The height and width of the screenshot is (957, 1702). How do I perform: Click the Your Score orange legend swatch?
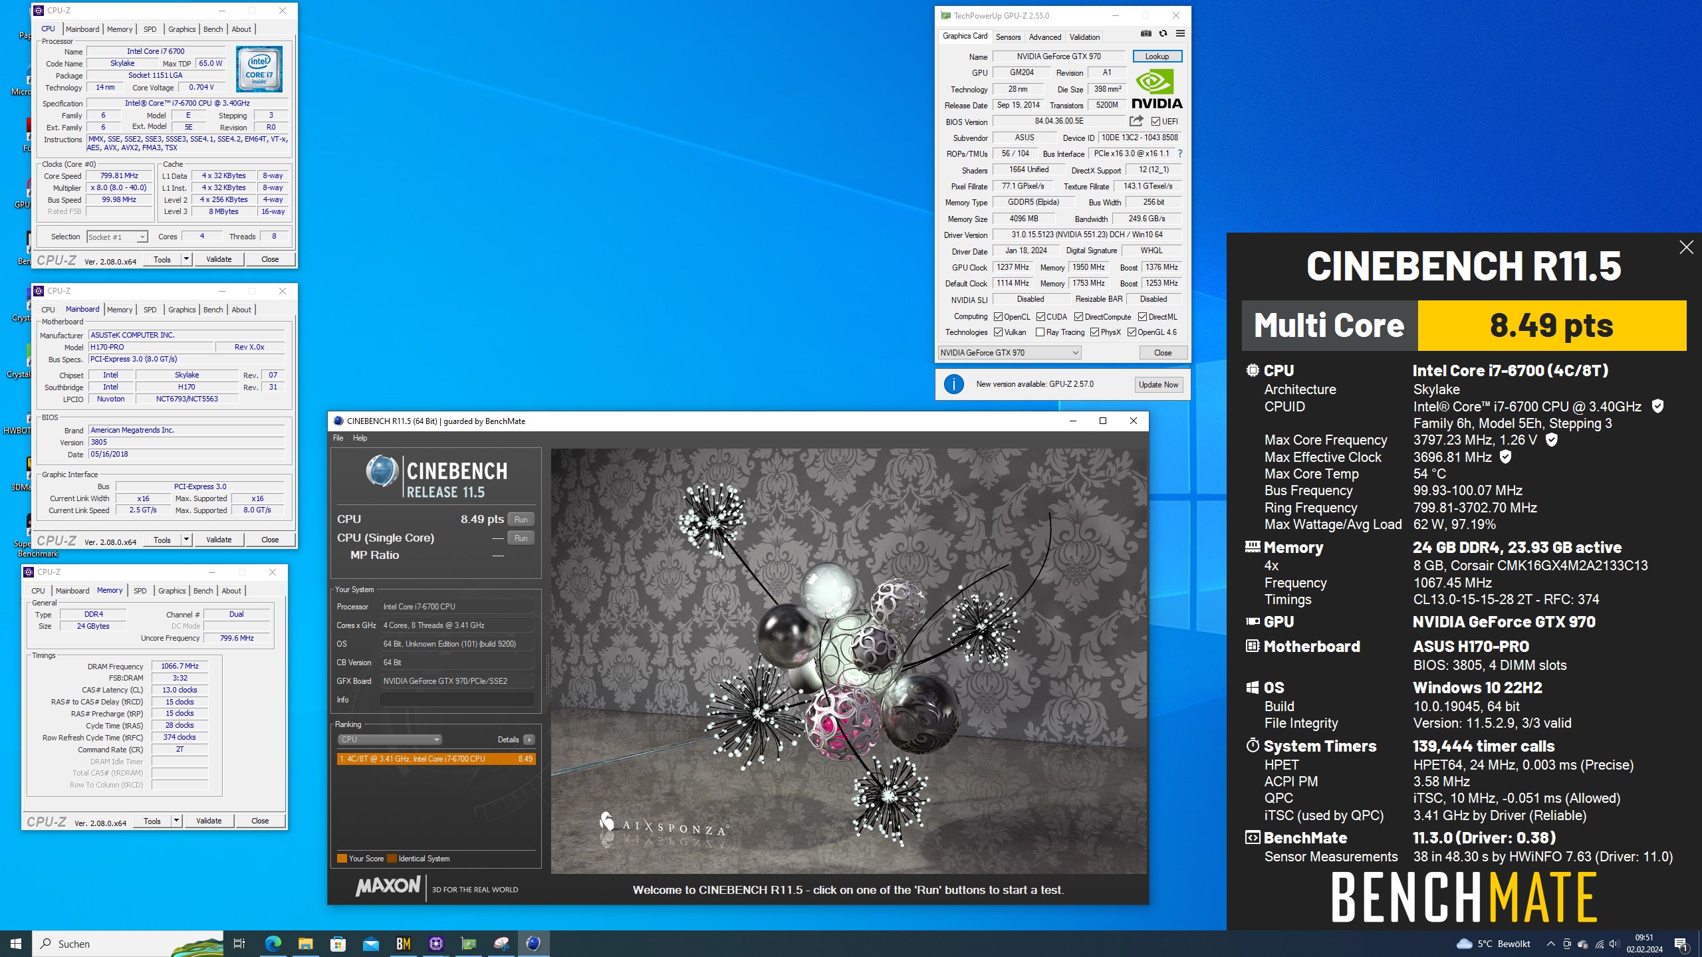click(342, 859)
